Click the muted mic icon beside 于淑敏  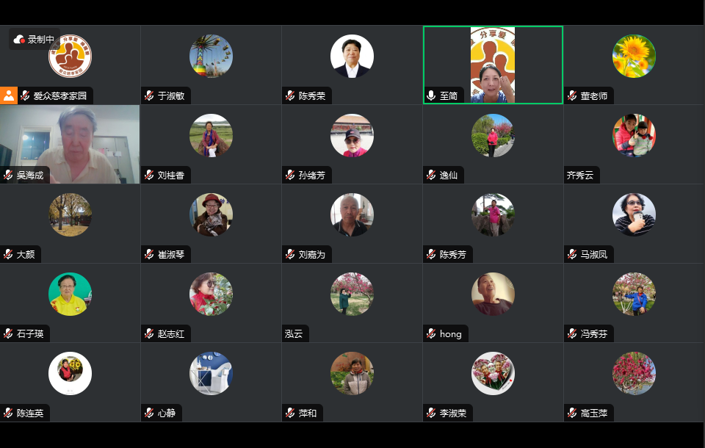[149, 95]
